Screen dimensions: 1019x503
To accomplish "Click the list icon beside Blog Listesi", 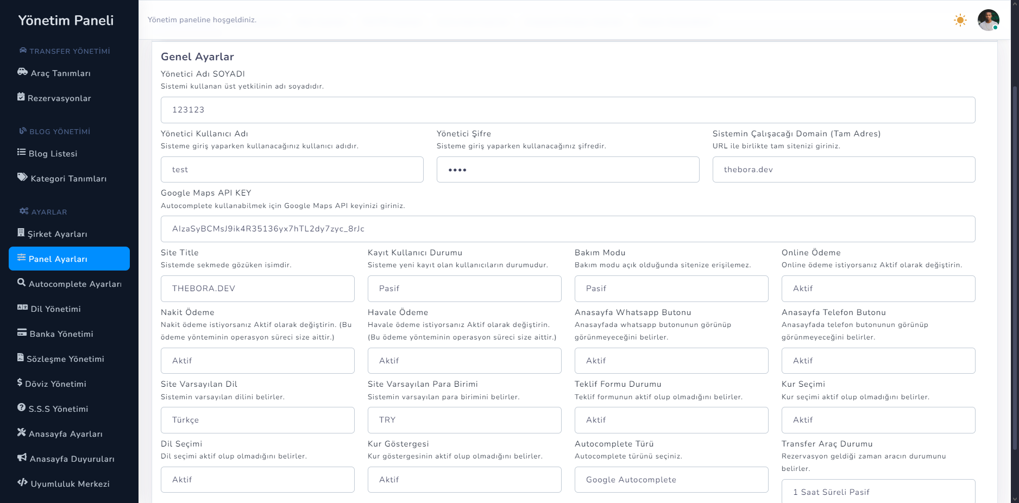I will point(22,152).
